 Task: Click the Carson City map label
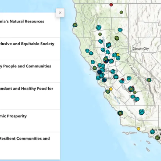[x=141, y=49]
